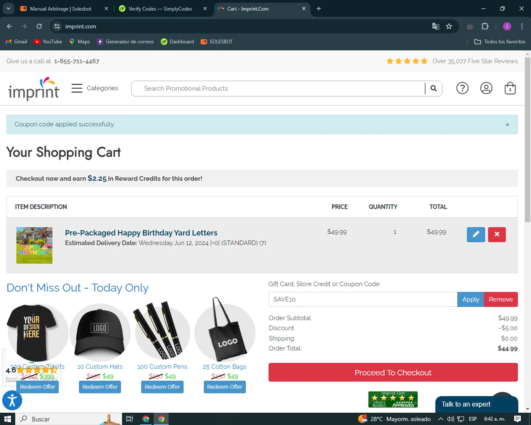This screenshot has height=425, width=531.
Task: Click the volume icon in system tray
Action: tap(450, 419)
